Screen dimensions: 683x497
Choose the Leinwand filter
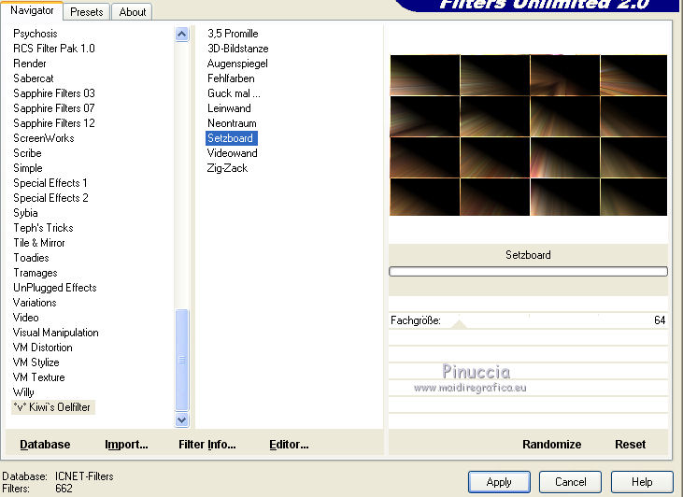[229, 108]
